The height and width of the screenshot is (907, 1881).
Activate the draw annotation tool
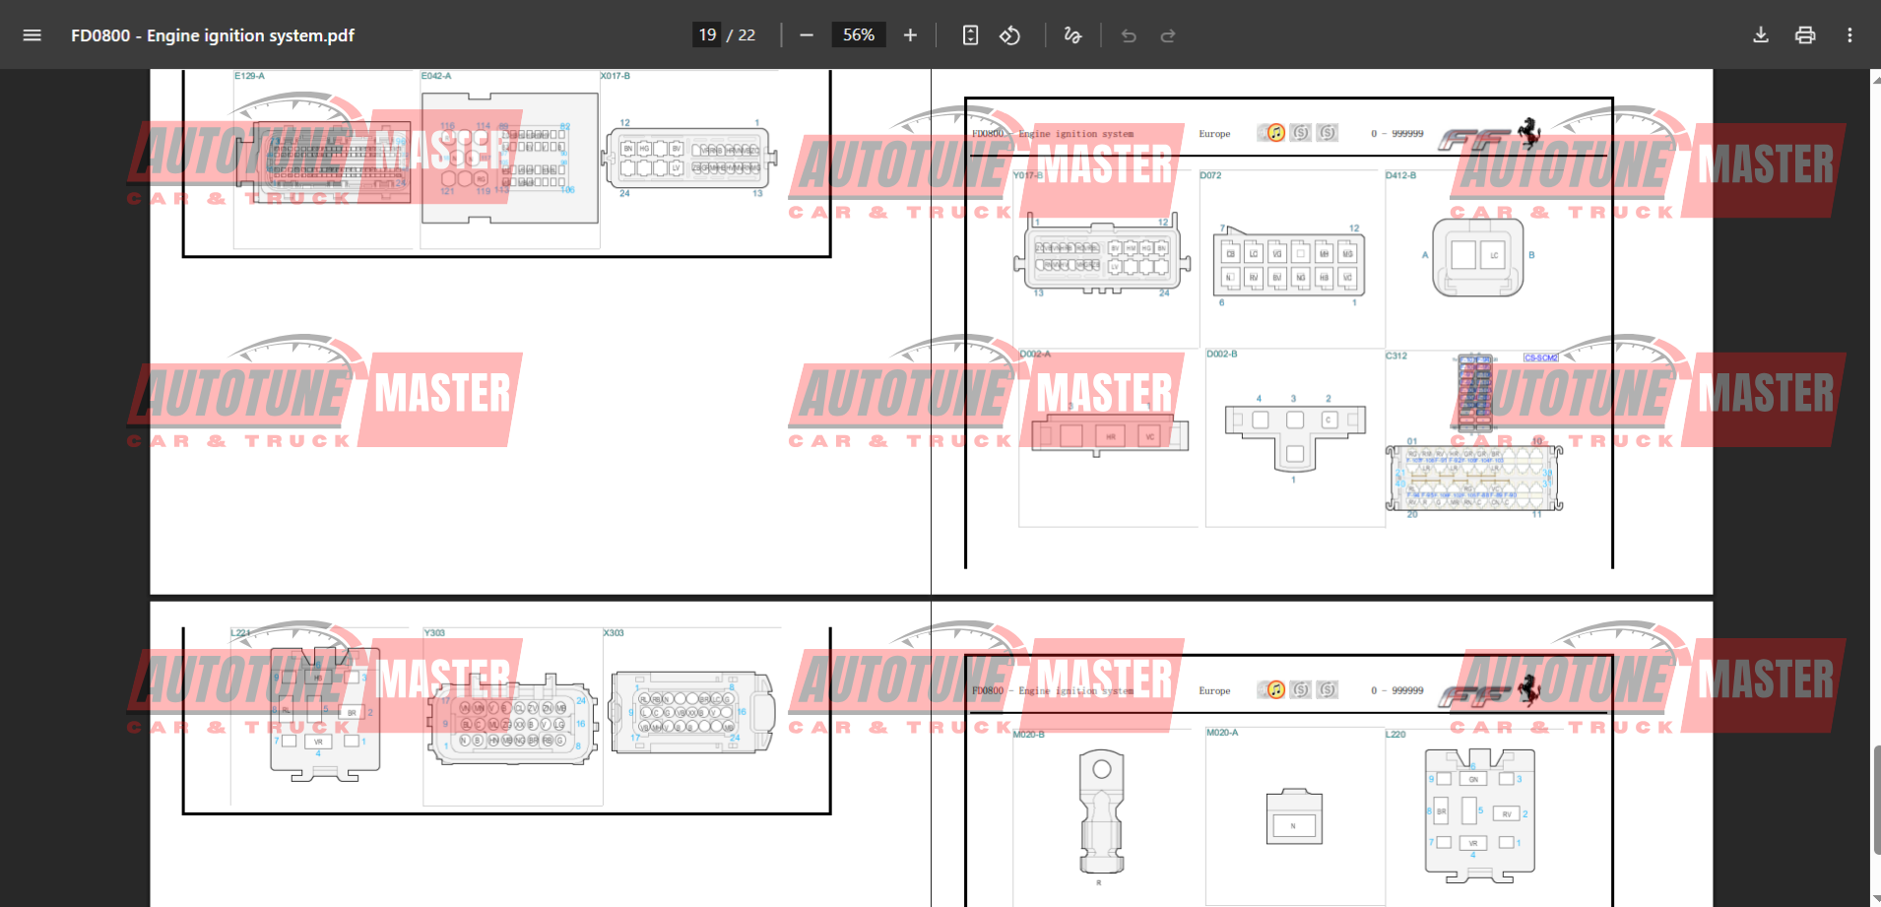[x=1072, y=35]
